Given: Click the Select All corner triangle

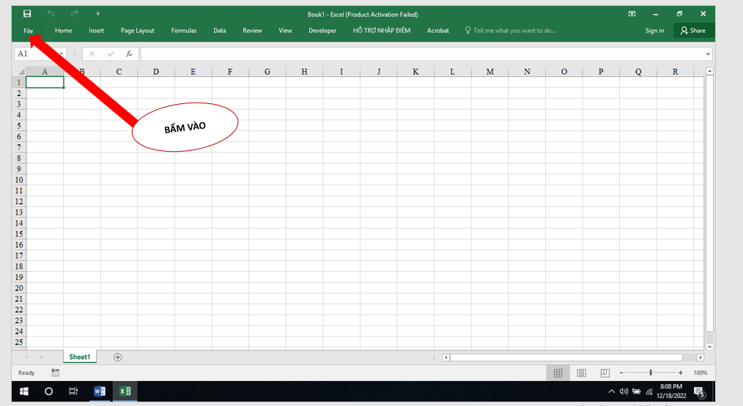Looking at the screenshot, I should (20, 72).
